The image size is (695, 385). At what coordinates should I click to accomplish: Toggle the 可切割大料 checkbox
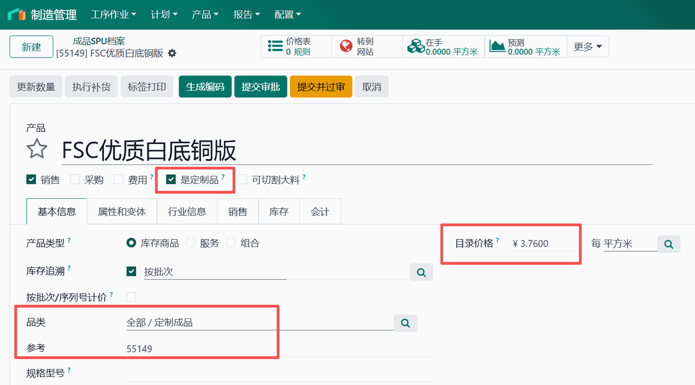click(242, 179)
